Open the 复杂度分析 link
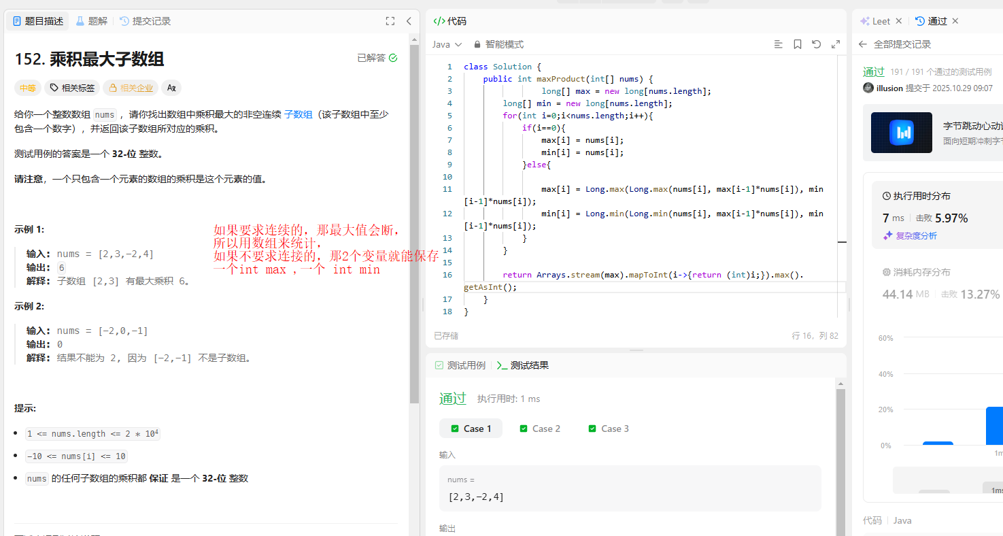This screenshot has height=536, width=1003. (909, 235)
